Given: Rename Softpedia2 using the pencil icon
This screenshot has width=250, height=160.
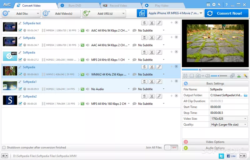Looking at the screenshot, I should coord(20,97).
